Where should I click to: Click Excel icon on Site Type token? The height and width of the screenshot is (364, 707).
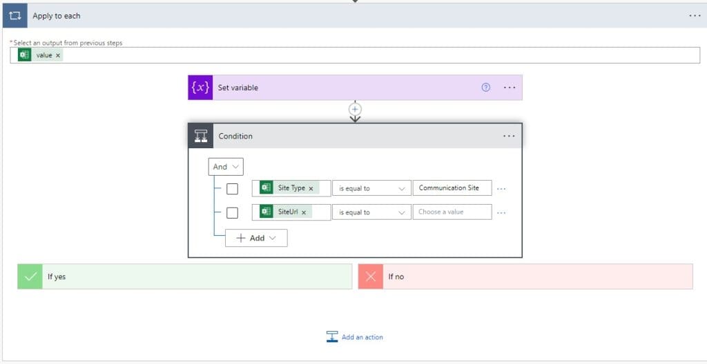click(267, 188)
